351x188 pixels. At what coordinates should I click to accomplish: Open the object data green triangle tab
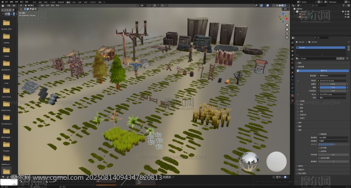pyautogui.click(x=293, y=92)
